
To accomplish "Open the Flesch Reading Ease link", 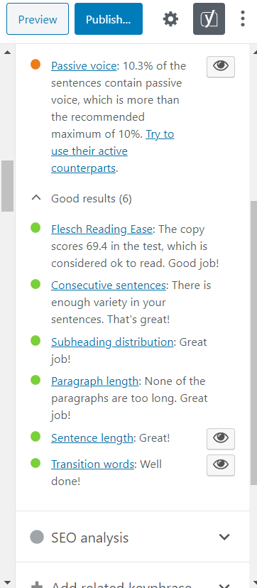I will [x=102, y=229].
